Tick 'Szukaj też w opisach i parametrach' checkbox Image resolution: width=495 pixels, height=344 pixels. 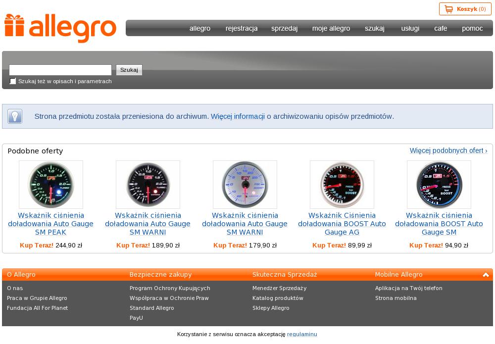(13, 81)
